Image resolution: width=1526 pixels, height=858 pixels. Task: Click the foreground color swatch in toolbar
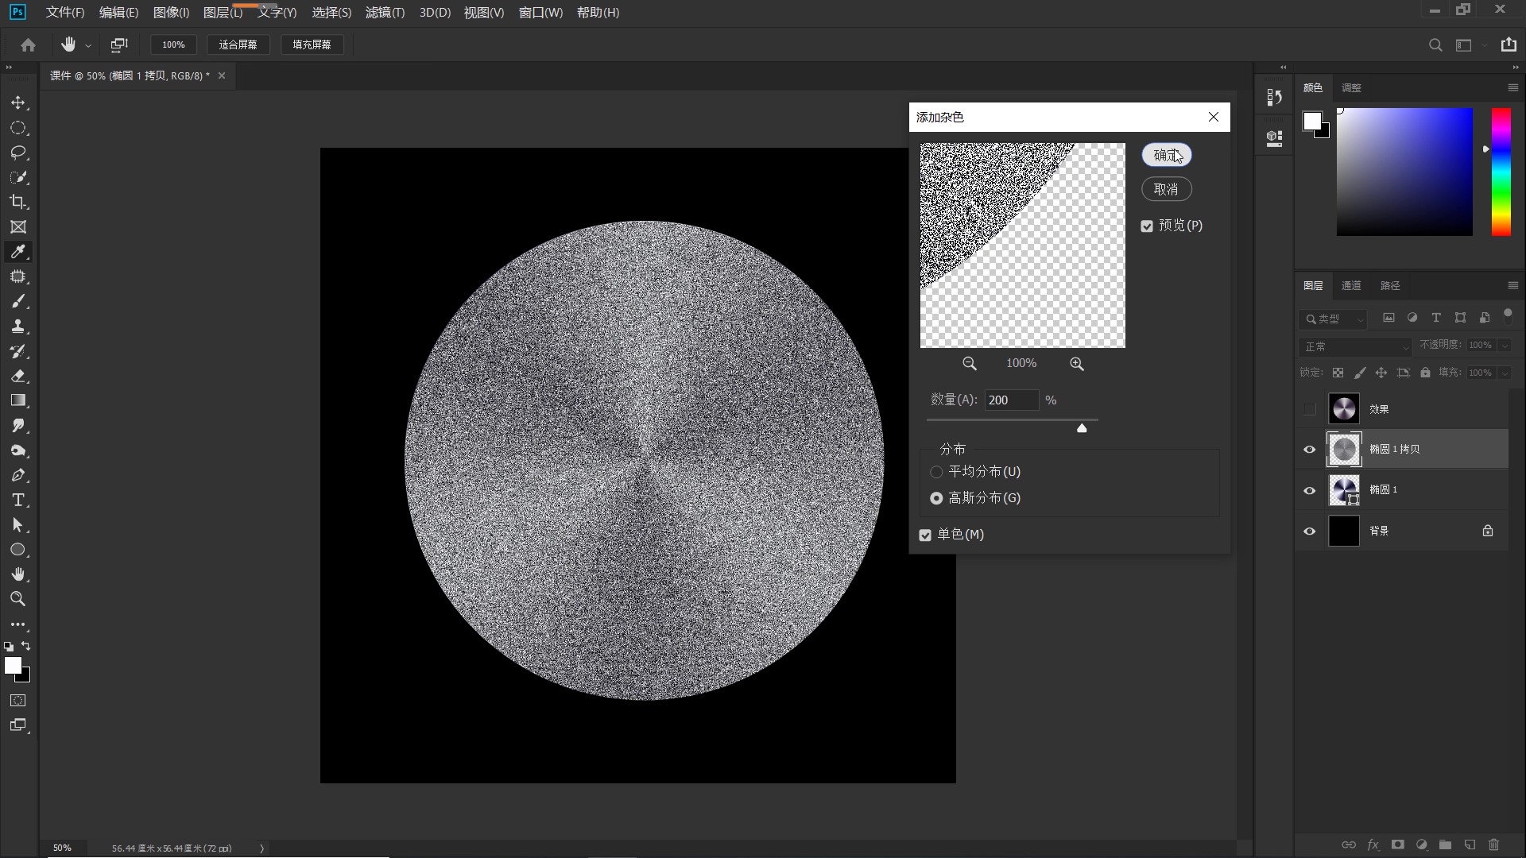[x=13, y=666]
